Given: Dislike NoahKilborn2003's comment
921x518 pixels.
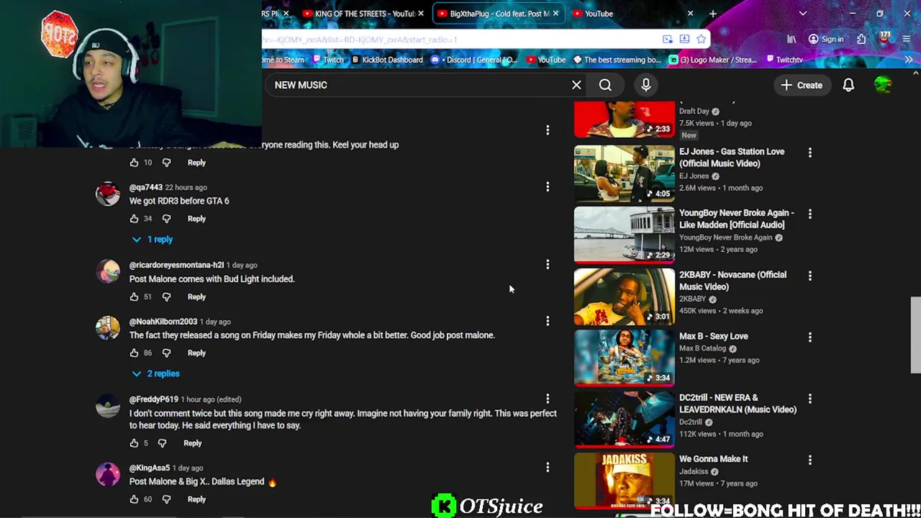Looking at the screenshot, I should (166, 353).
